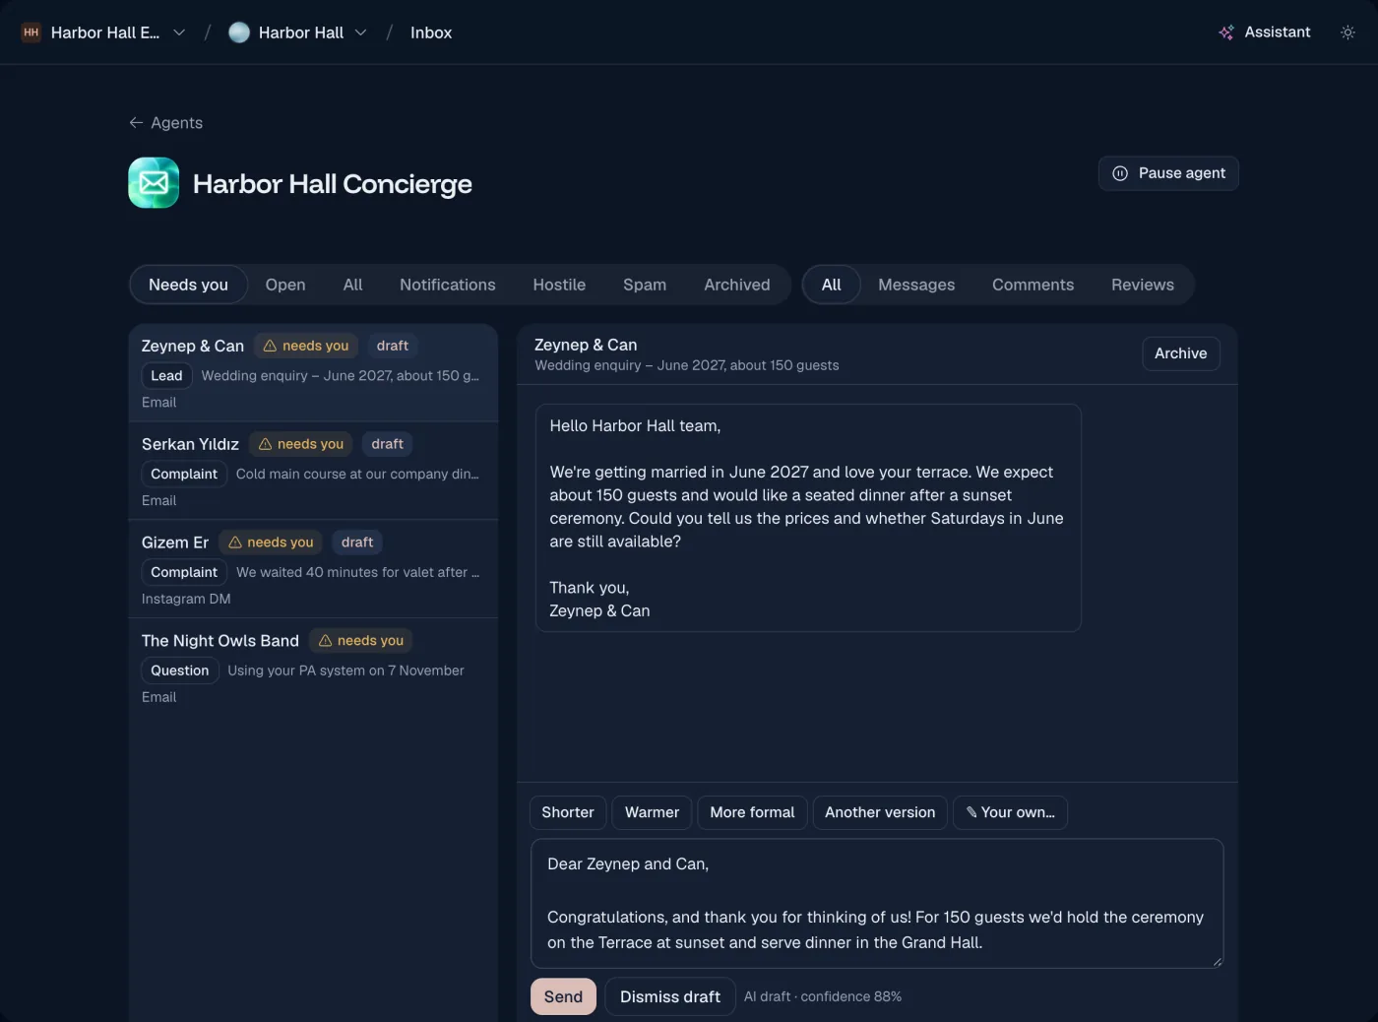Viewport: 1378px width, 1022px height.
Task: Click the pencil icon in Your own button
Action: click(971, 812)
